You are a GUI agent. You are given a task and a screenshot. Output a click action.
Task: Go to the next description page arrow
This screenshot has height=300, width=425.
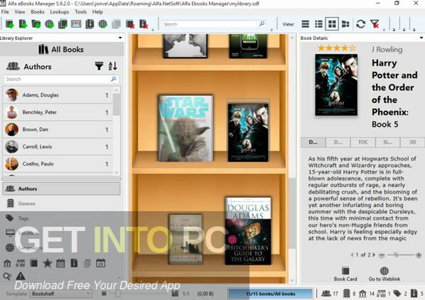coord(374,255)
